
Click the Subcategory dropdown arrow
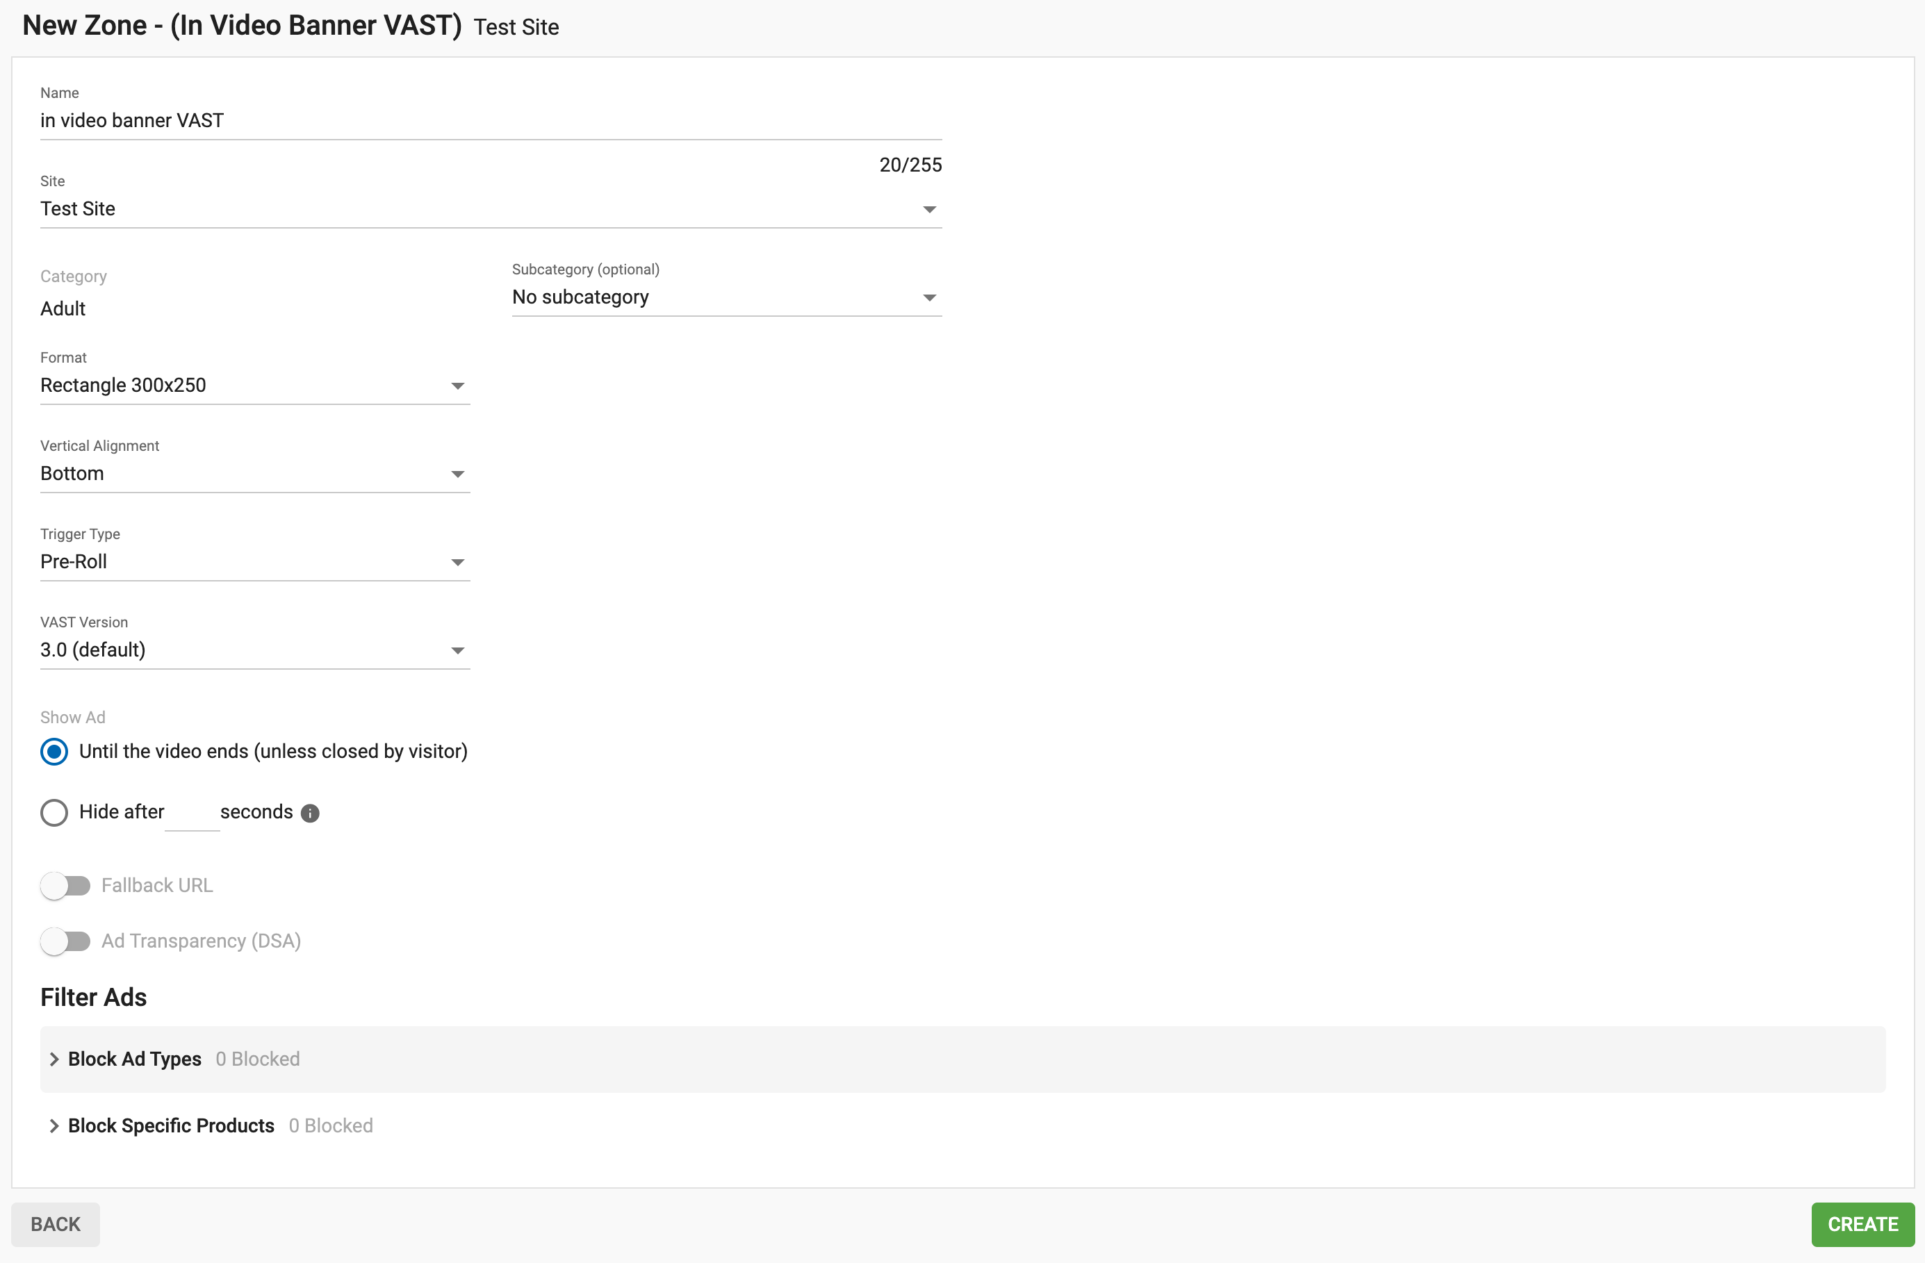coord(929,298)
